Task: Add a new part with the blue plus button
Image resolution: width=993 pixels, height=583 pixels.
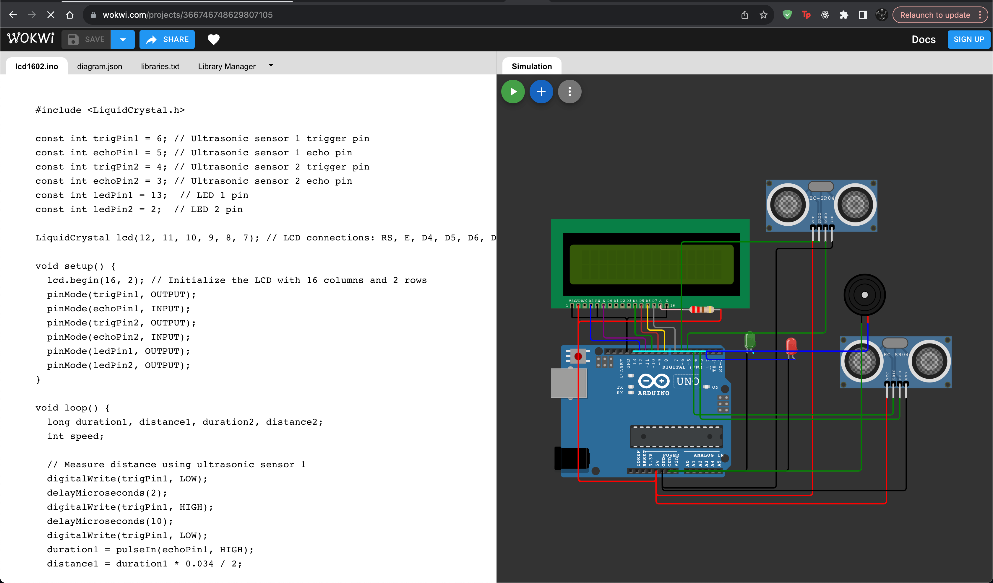Action: pyautogui.click(x=541, y=92)
